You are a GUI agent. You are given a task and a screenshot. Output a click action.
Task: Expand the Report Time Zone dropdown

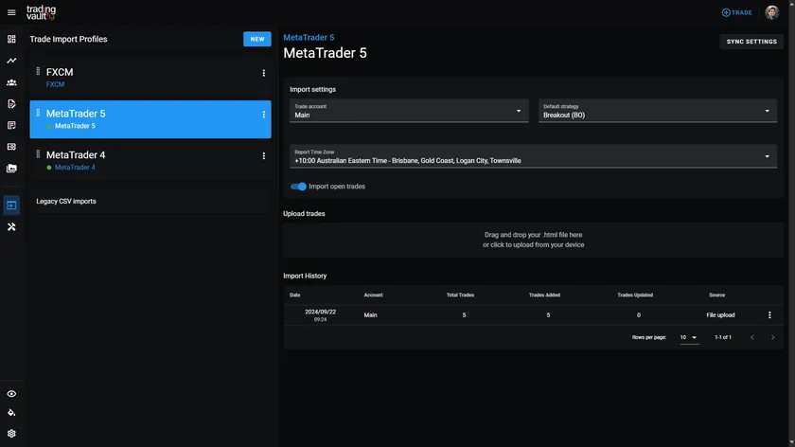[x=534, y=156]
